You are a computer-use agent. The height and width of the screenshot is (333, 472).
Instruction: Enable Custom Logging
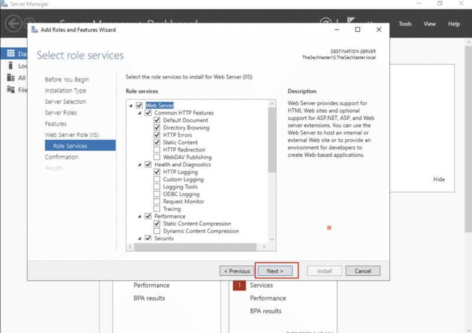157,179
